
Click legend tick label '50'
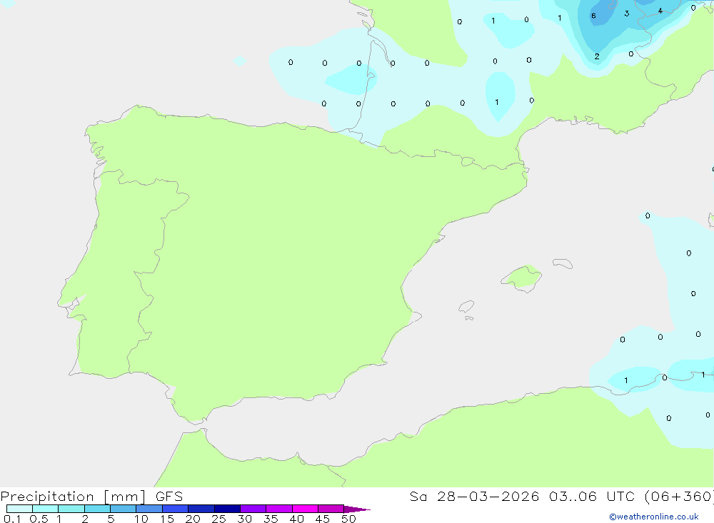tap(348, 519)
